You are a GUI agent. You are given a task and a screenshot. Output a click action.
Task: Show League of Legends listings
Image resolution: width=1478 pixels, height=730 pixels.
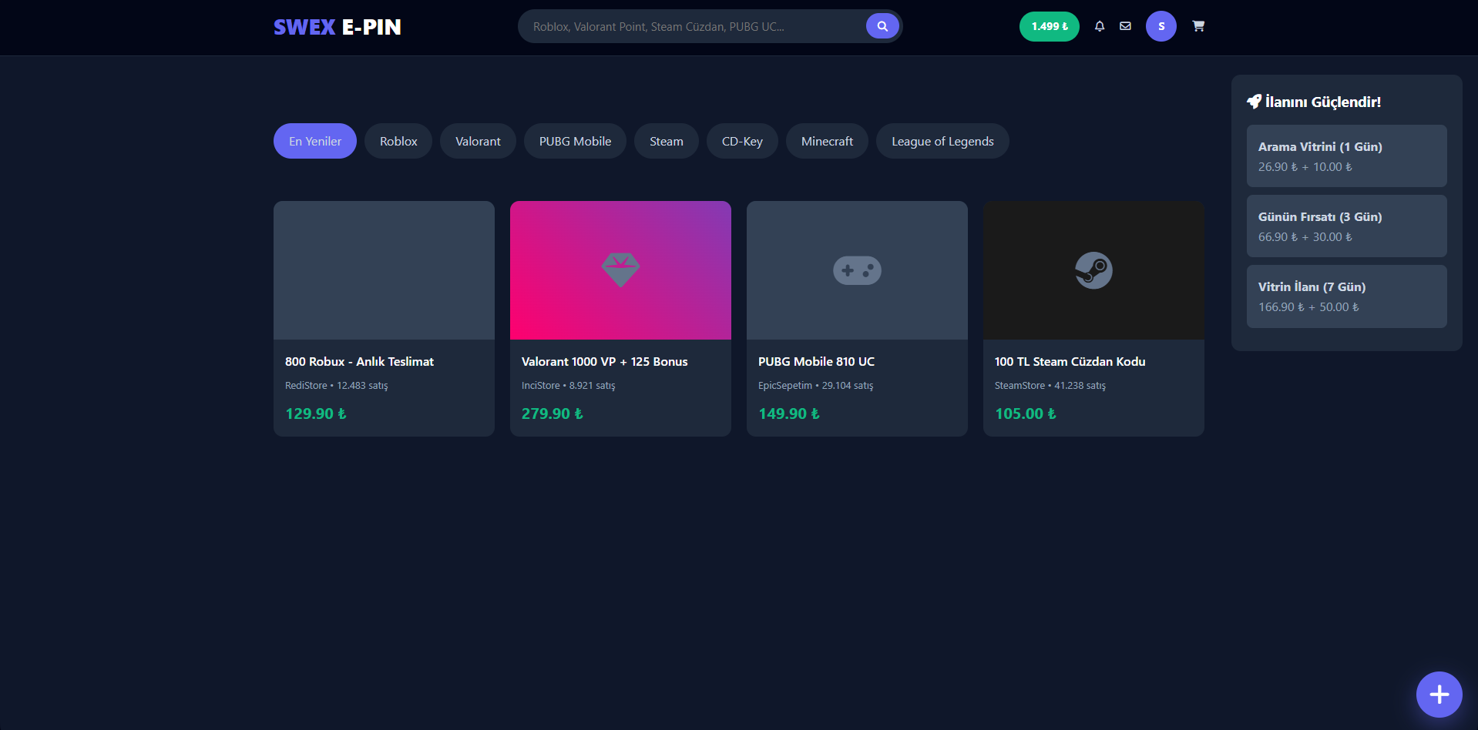(942, 141)
